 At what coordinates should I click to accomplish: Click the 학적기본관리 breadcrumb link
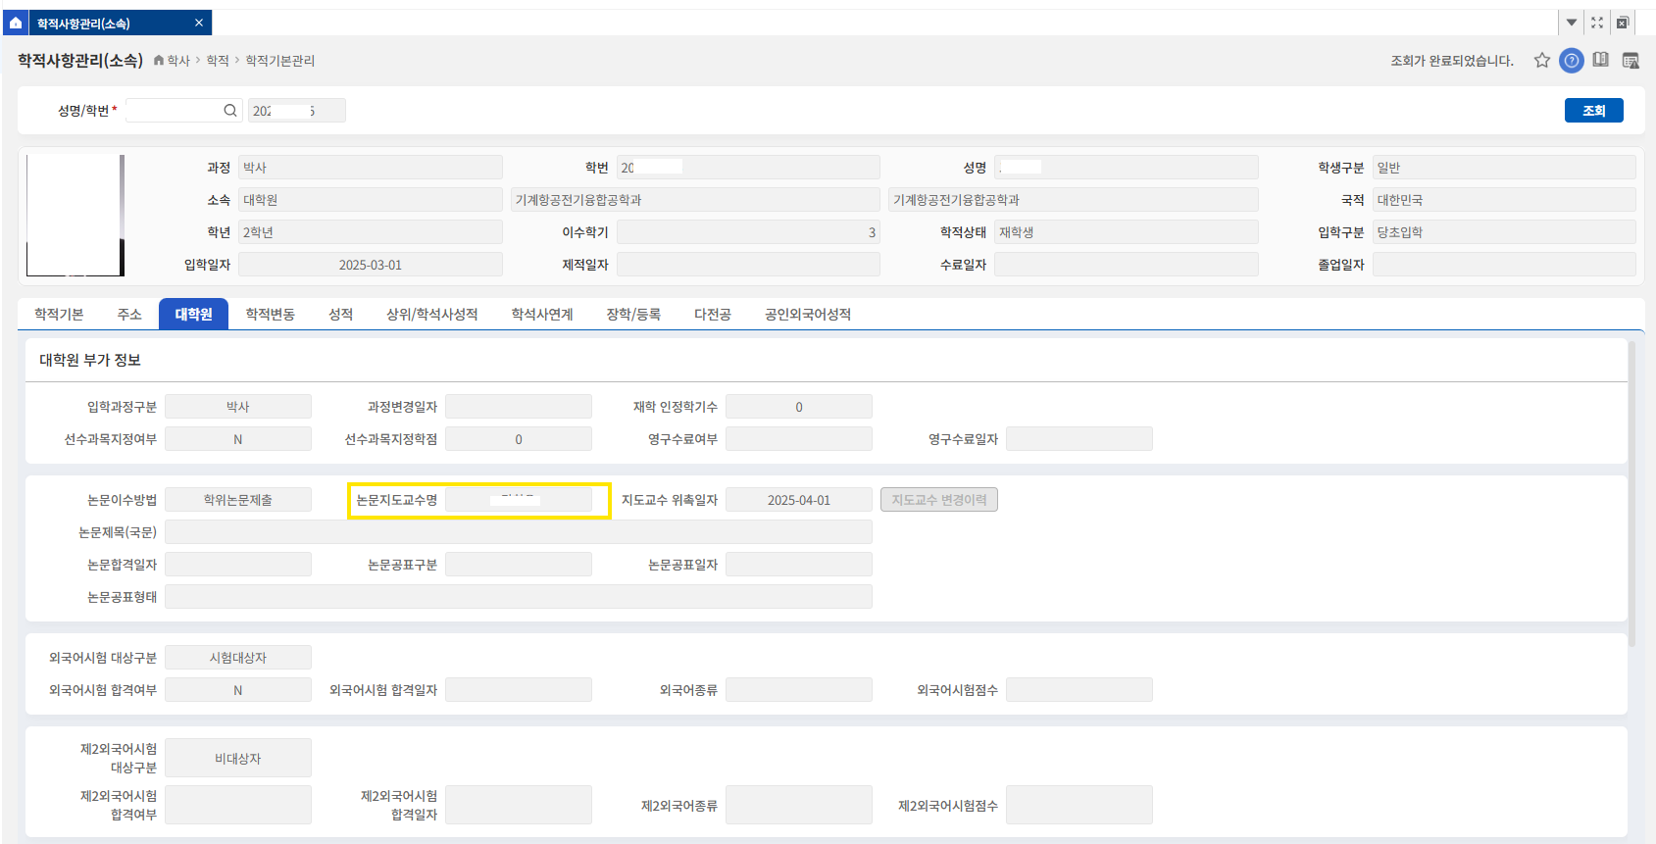(280, 61)
